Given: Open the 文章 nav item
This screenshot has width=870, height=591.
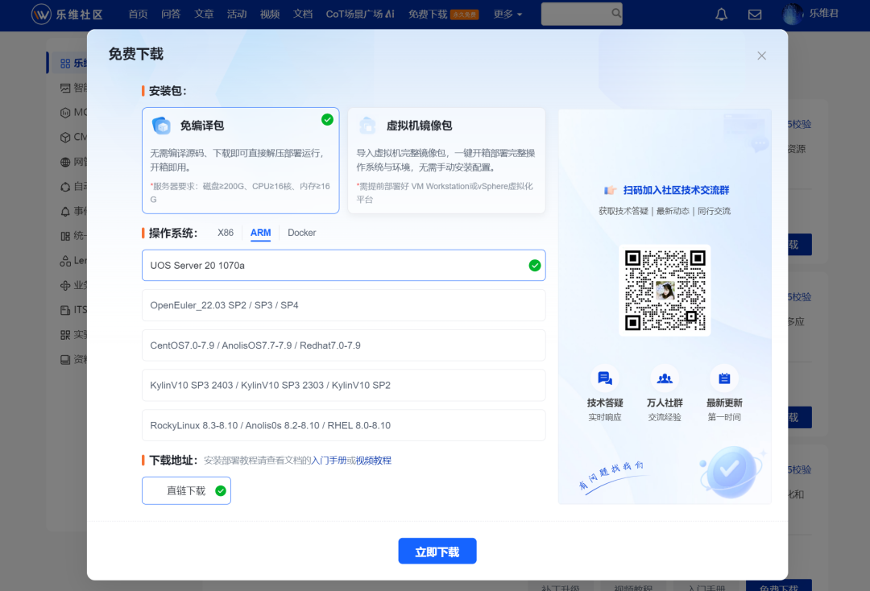Looking at the screenshot, I should (x=204, y=14).
